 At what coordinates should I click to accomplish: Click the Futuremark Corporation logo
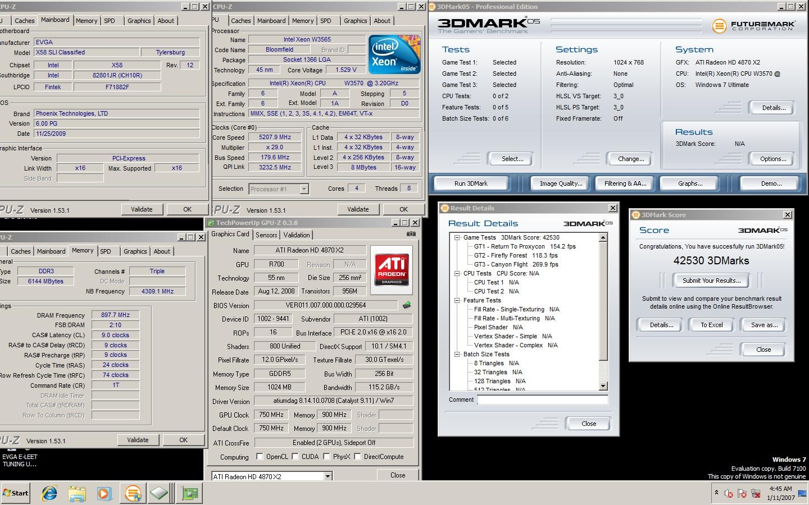754,26
